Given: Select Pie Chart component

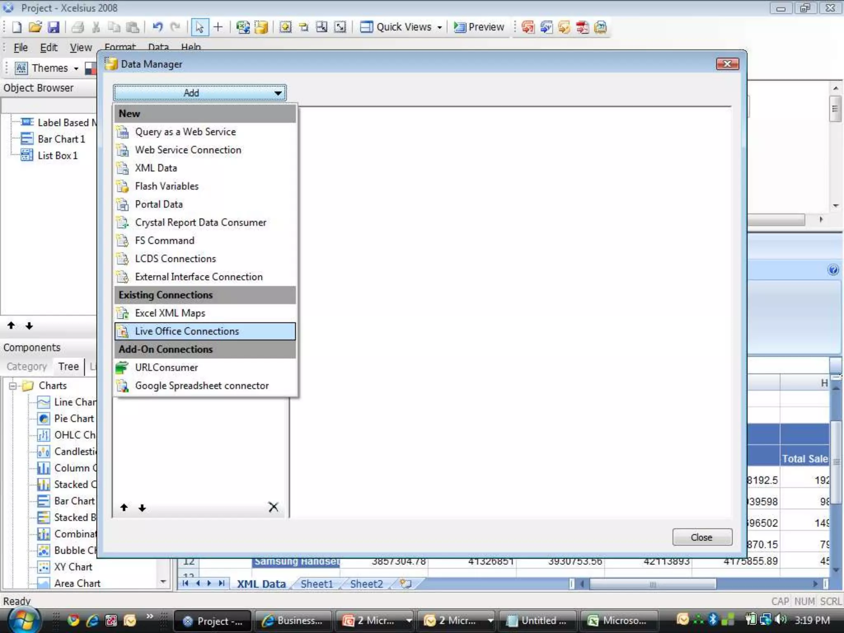Looking at the screenshot, I should click(x=74, y=419).
